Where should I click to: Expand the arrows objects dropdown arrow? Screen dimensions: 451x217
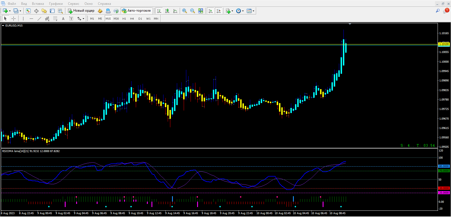(x=83, y=19)
